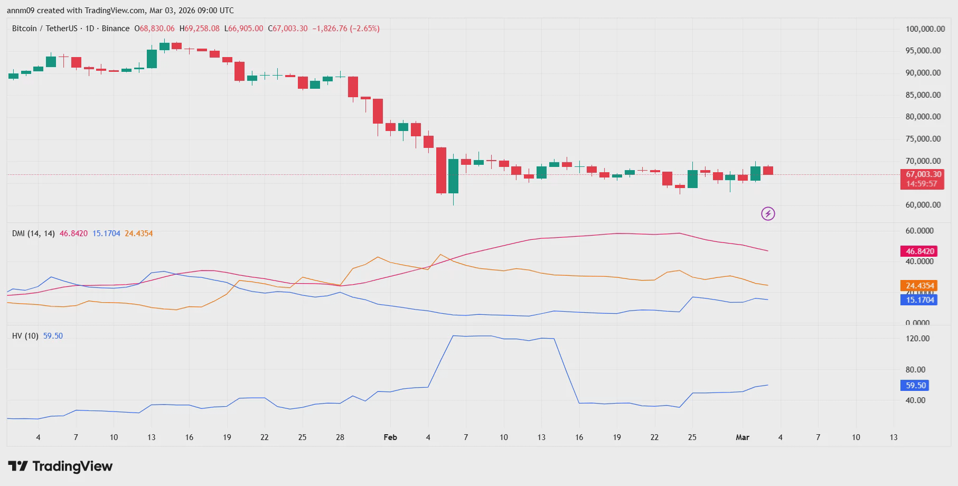Click the blue HV value badge 59.50
The height and width of the screenshot is (486, 958).
pyautogui.click(x=915, y=386)
